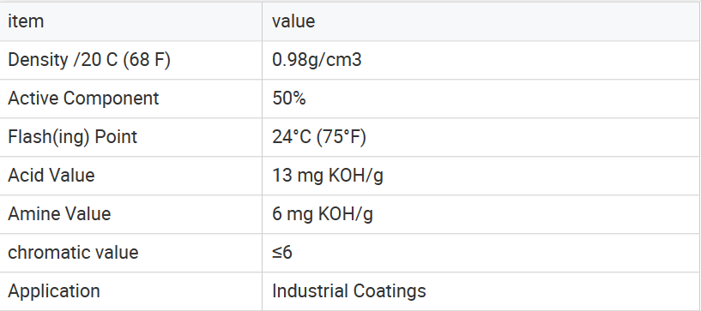Image resolution: width=701 pixels, height=311 pixels.
Task: Click '(75°F)' in the flash point value
Action: (x=341, y=137)
